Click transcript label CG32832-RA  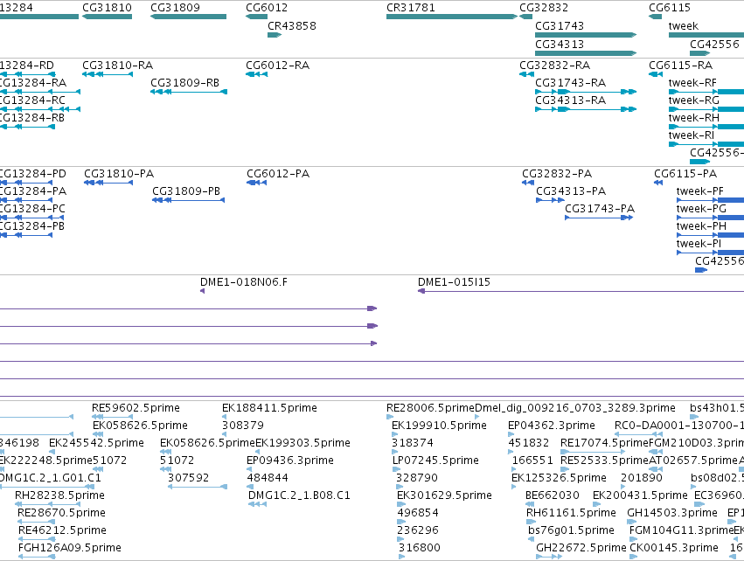554,65
